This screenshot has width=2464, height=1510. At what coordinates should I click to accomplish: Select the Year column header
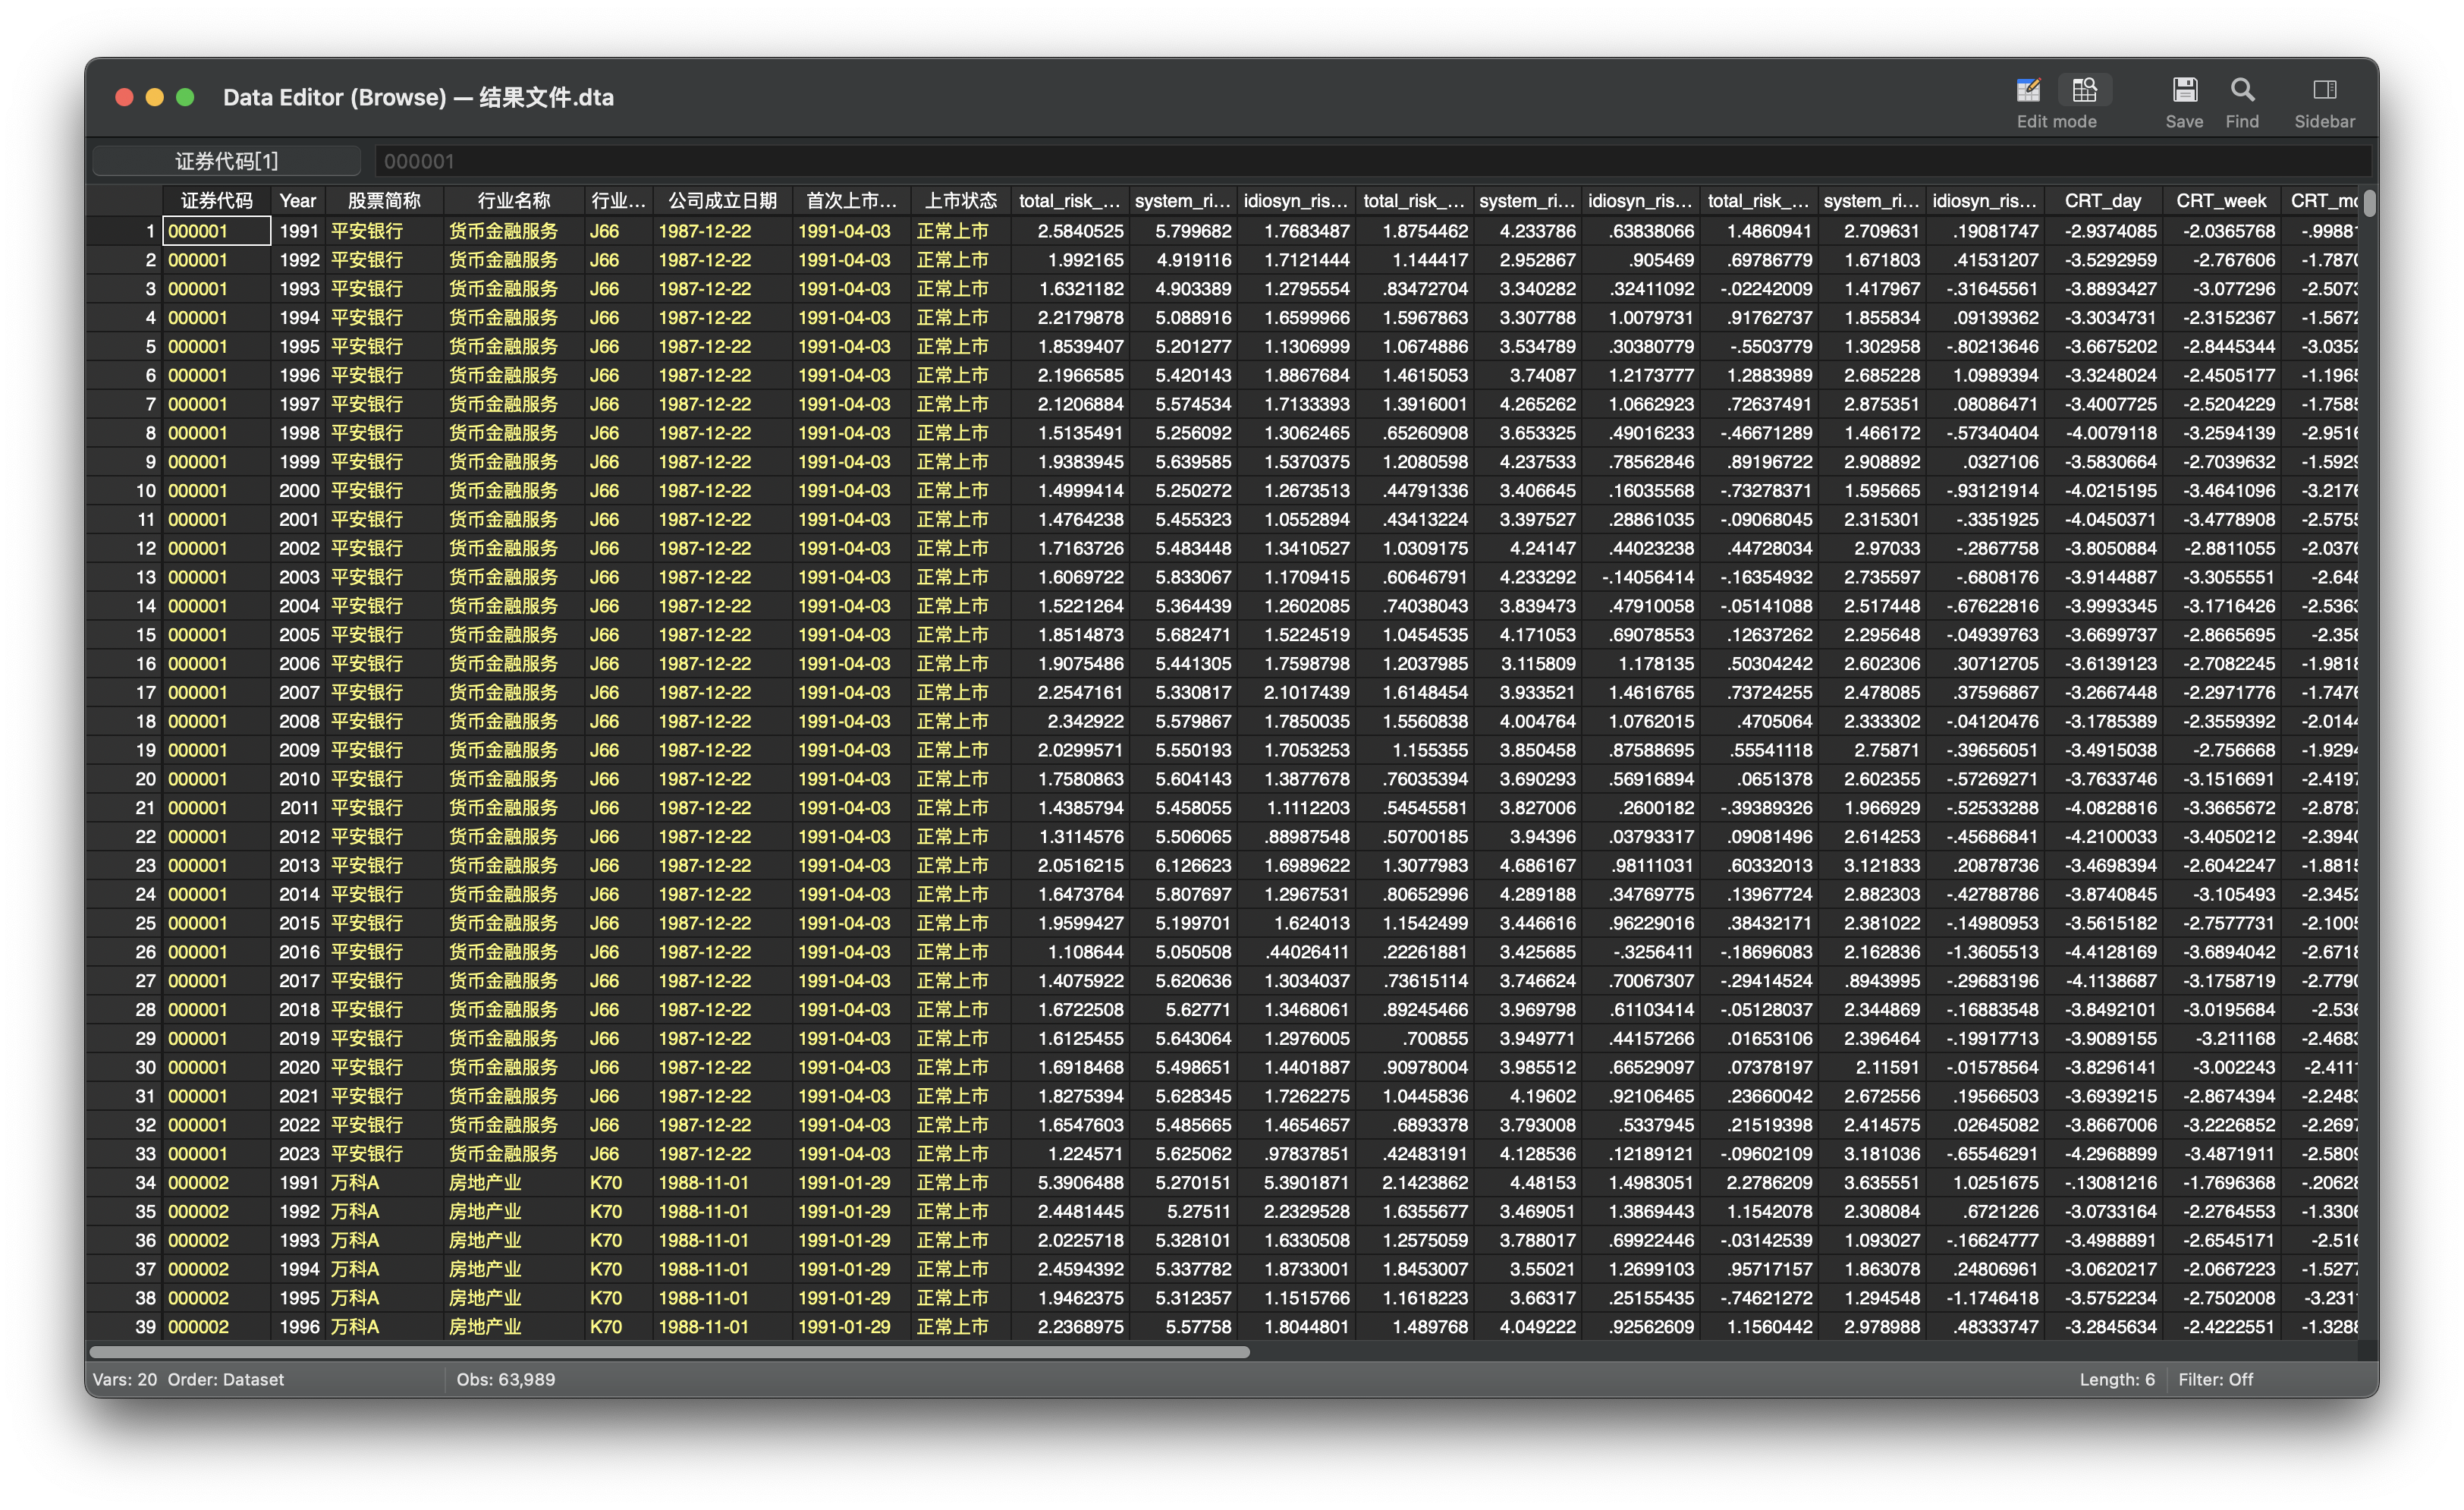(297, 201)
